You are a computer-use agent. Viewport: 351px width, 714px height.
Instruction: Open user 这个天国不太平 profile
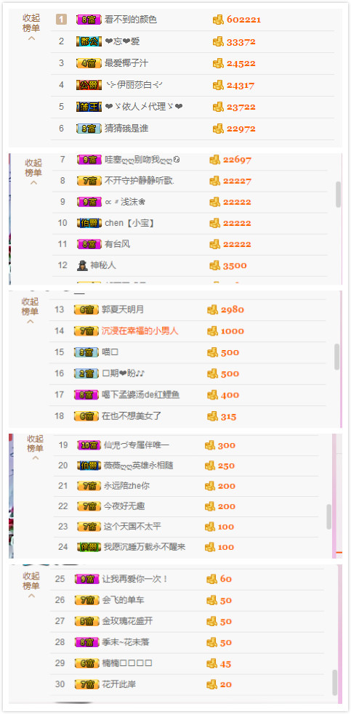coord(133,527)
